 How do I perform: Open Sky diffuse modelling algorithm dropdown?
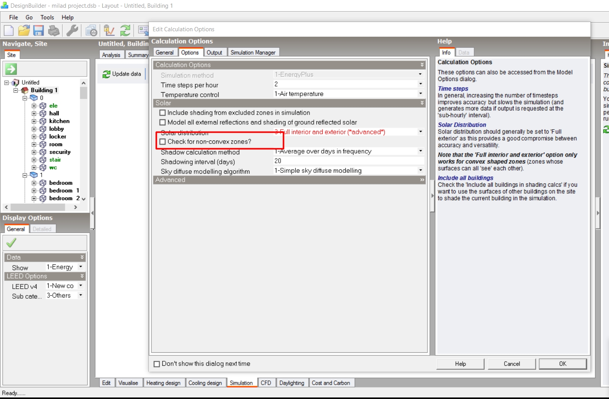coord(421,171)
